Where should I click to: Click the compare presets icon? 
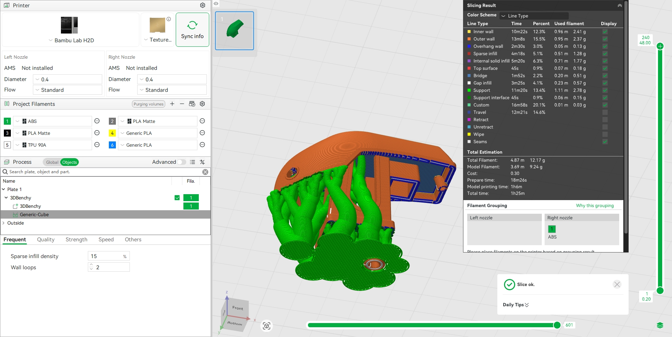[202, 162]
